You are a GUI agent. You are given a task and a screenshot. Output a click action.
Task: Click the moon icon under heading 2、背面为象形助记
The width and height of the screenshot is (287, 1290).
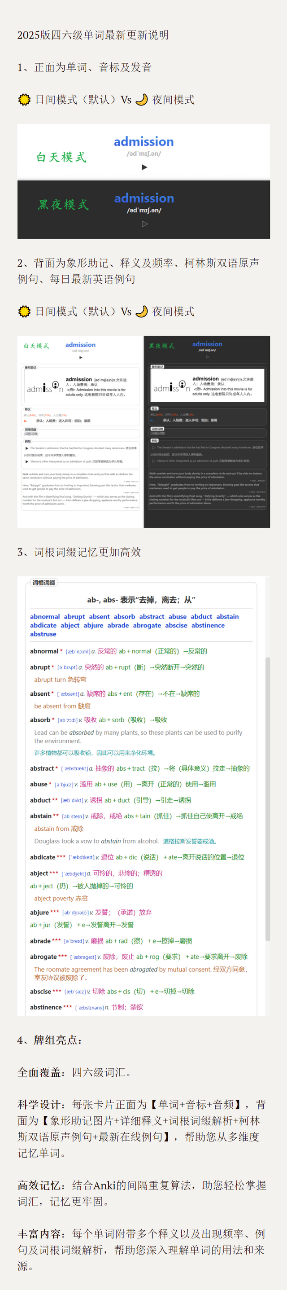pyautogui.click(x=142, y=312)
